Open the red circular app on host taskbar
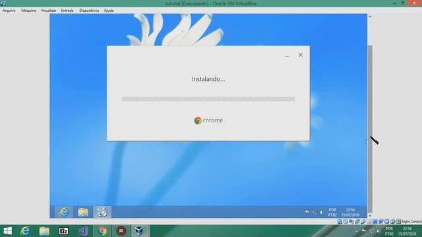The image size is (422, 237). [121, 231]
